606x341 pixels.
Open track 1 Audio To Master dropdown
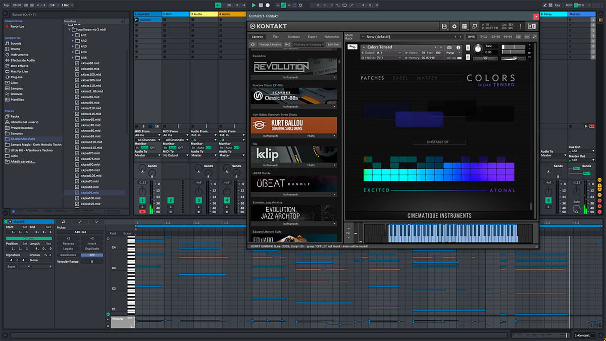tap(147, 155)
